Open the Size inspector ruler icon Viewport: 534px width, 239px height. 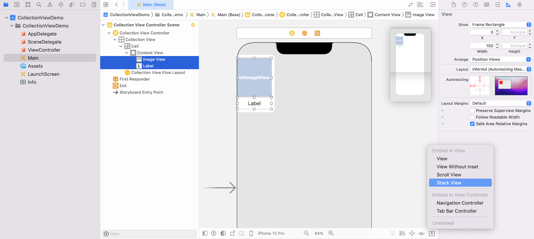(x=508, y=5)
